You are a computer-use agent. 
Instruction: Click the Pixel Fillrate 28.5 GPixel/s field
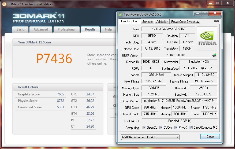tap(154, 81)
